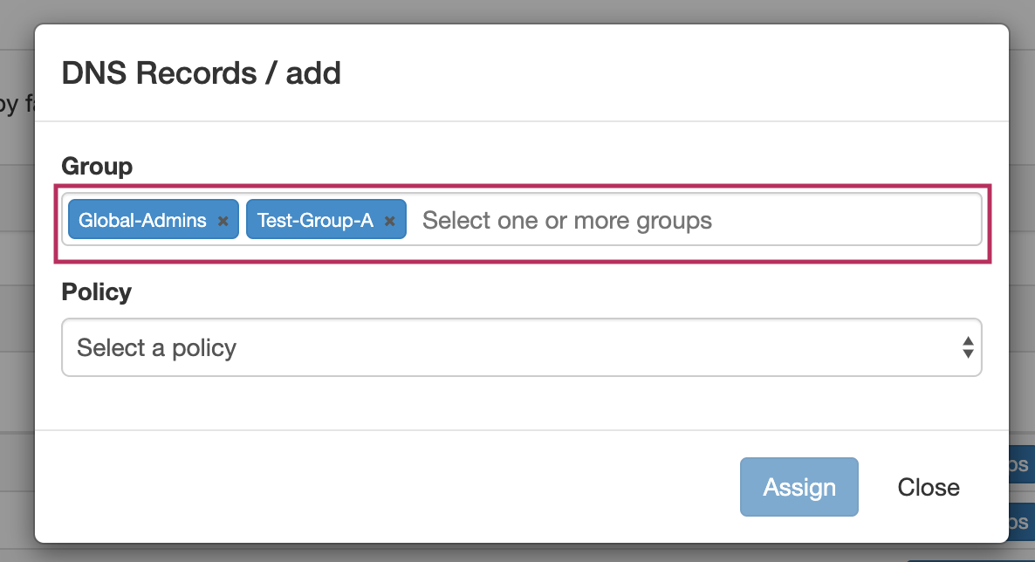
Task: Click blank dialog body below the Policy dropdown
Action: 521,401
